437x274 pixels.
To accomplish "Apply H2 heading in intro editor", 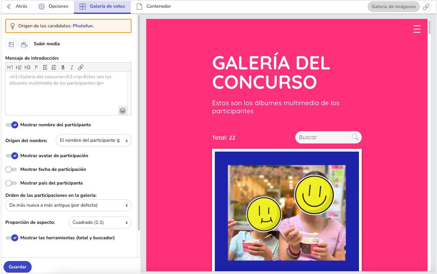I will click(x=19, y=67).
